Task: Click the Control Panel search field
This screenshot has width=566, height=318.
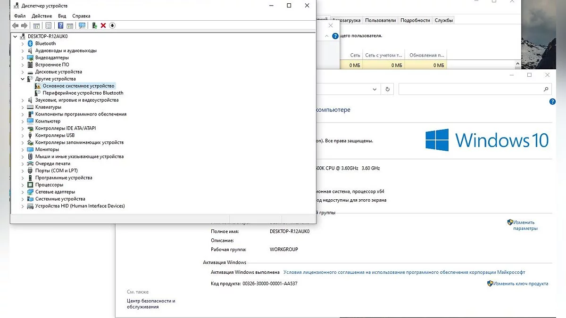Action: tap(472, 89)
